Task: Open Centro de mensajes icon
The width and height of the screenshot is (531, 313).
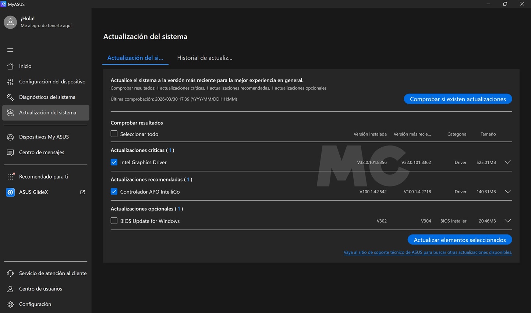Action: tap(10, 152)
